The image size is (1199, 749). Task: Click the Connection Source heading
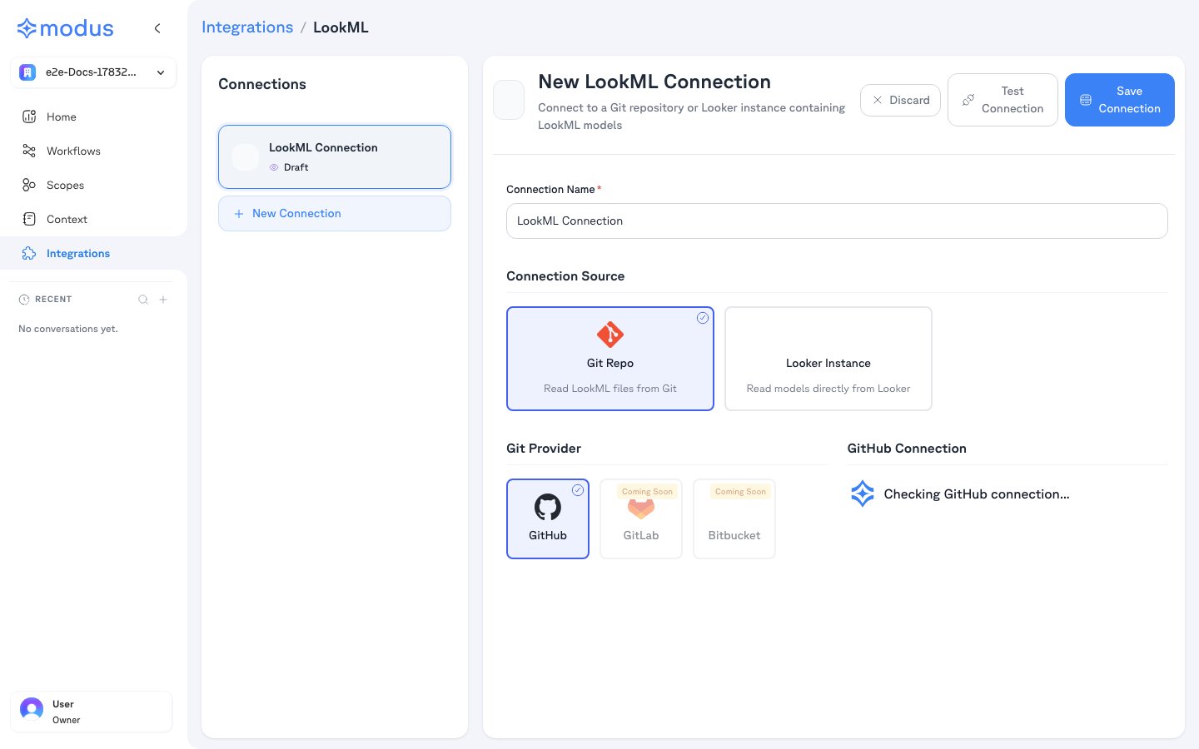pos(565,276)
